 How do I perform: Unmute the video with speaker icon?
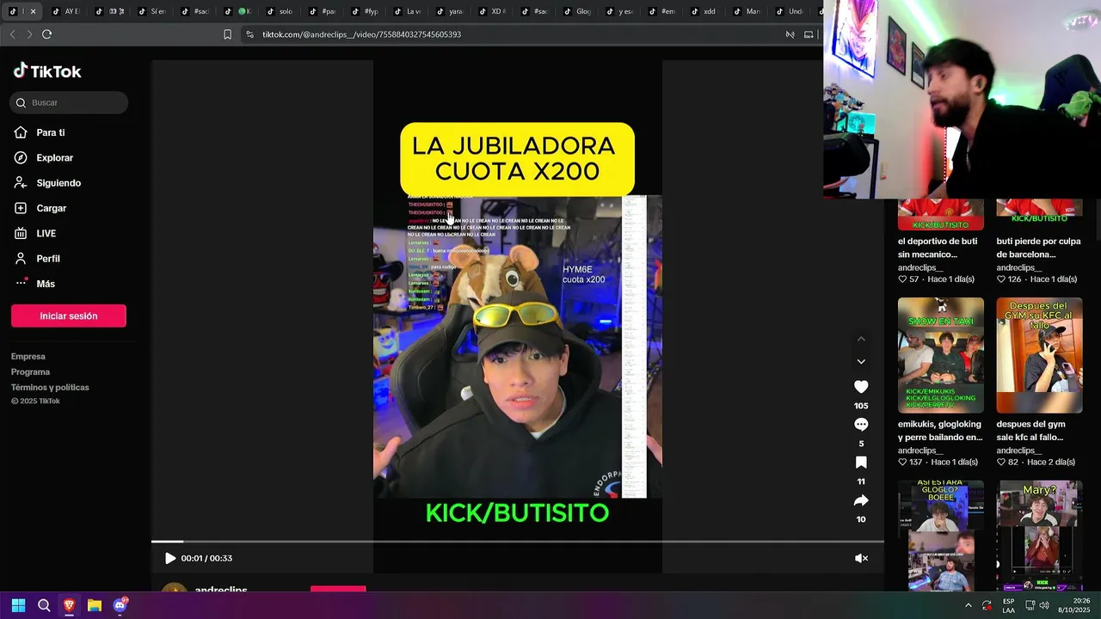coord(861,558)
